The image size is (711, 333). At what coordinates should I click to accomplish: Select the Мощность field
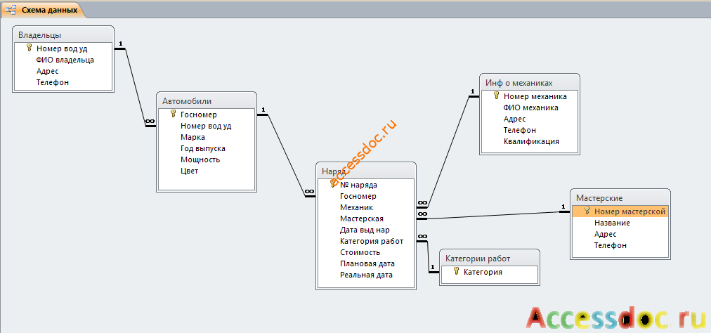(207, 159)
